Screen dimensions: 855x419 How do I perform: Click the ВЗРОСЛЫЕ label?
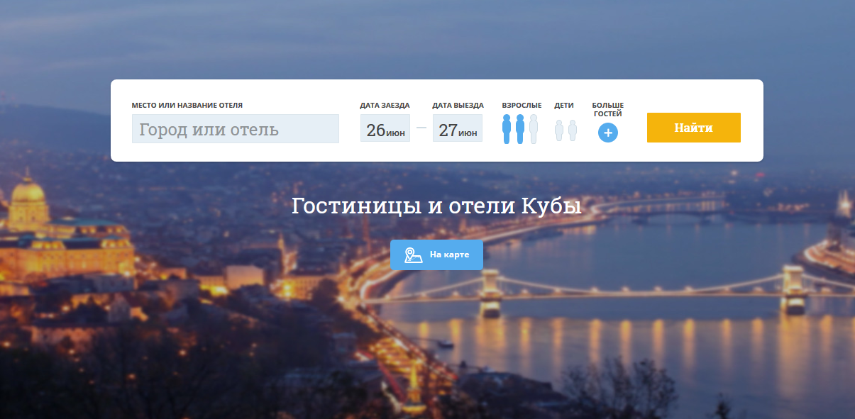[522, 106]
